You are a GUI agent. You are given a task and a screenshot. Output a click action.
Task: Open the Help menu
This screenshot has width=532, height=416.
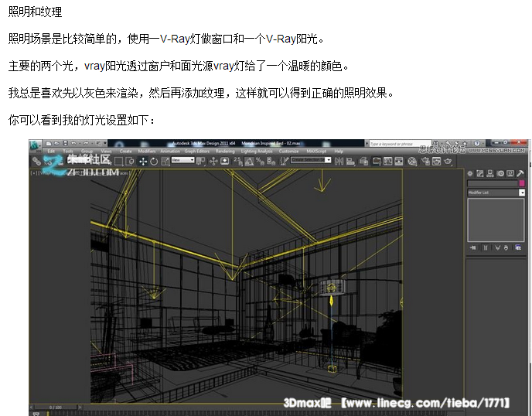pyautogui.click(x=339, y=152)
